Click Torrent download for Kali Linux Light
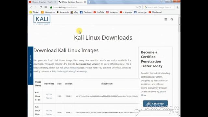 pos(49,114)
